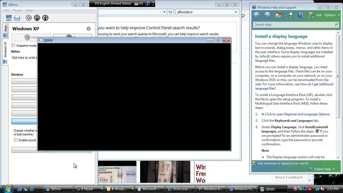343x193 pixels.
Task: Open the Power menu in QtEmu
Action: pyautogui.click(x=18, y=10)
